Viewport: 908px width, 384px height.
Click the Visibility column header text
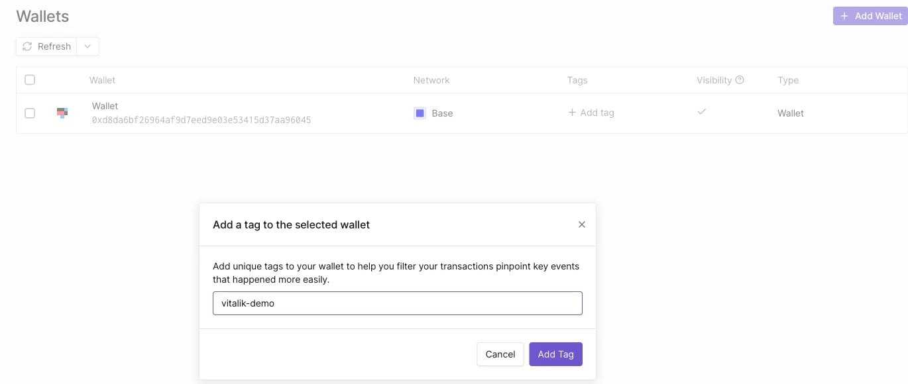(714, 80)
